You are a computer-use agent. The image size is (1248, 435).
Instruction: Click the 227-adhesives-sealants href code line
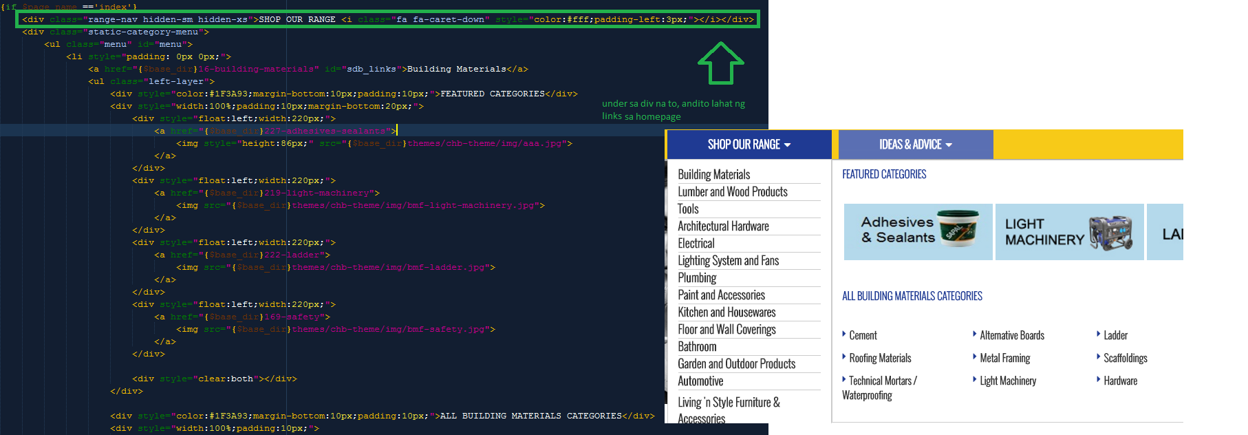point(275,131)
